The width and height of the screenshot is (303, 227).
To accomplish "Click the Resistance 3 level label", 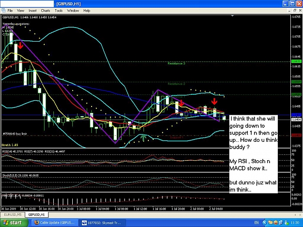I will coord(176,63).
